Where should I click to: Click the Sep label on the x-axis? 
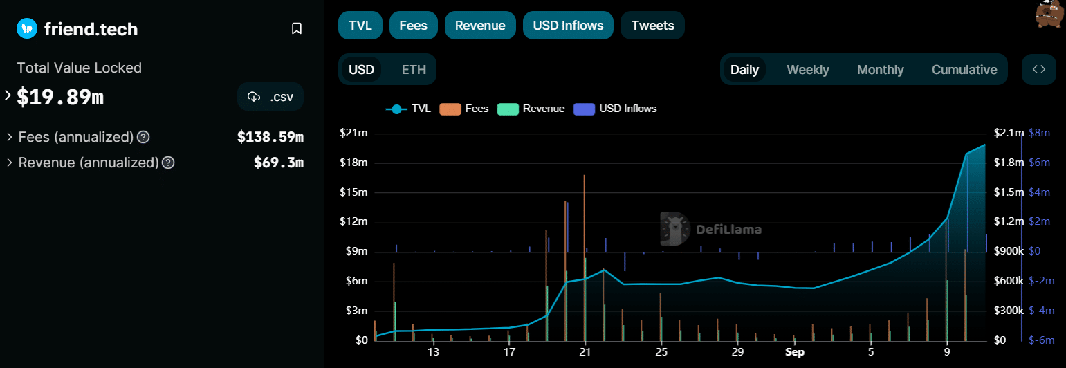[x=795, y=352]
